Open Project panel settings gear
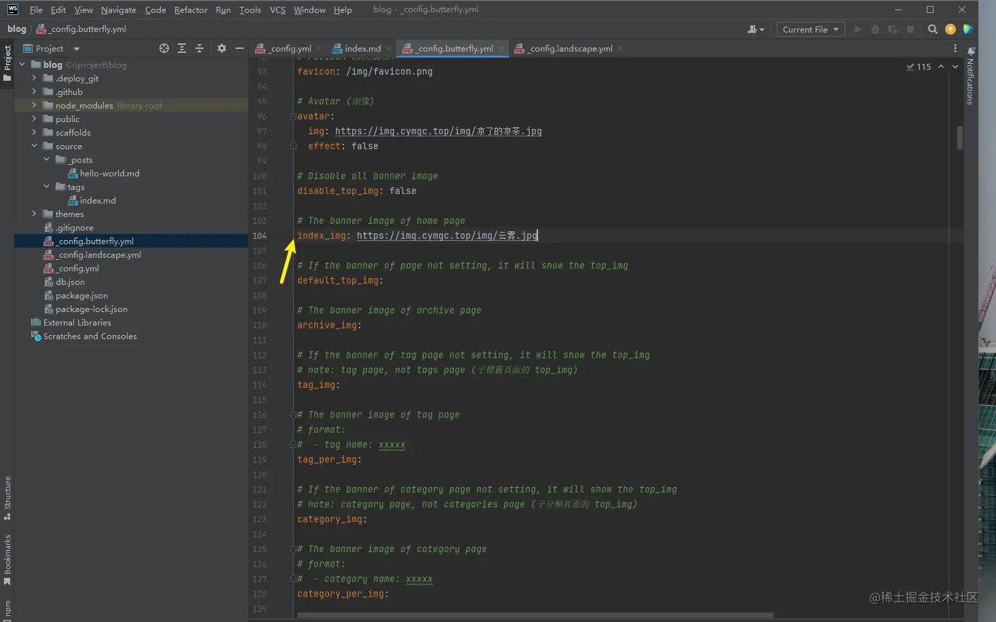This screenshot has width=996, height=622. 222,48
